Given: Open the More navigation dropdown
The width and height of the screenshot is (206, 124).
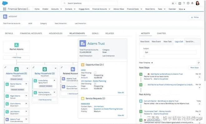Looking at the screenshot, I should click(x=182, y=9).
